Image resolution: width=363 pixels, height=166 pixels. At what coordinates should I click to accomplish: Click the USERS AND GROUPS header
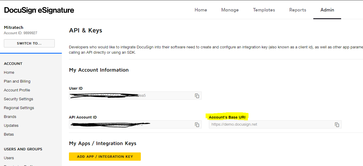click(x=23, y=149)
